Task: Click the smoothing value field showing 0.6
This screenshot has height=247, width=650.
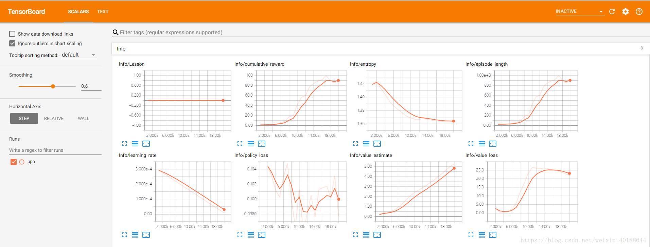Action: tap(91, 86)
